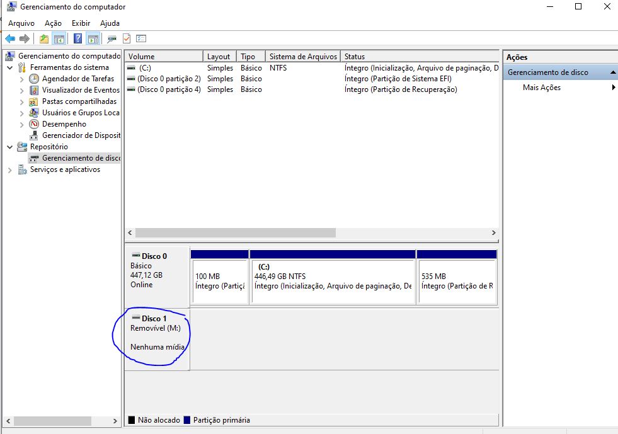Image resolution: width=618 pixels, height=434 pixels.
Task: Click the volume list horizontal scrollbar thumb
Action: tap(236, 232)
